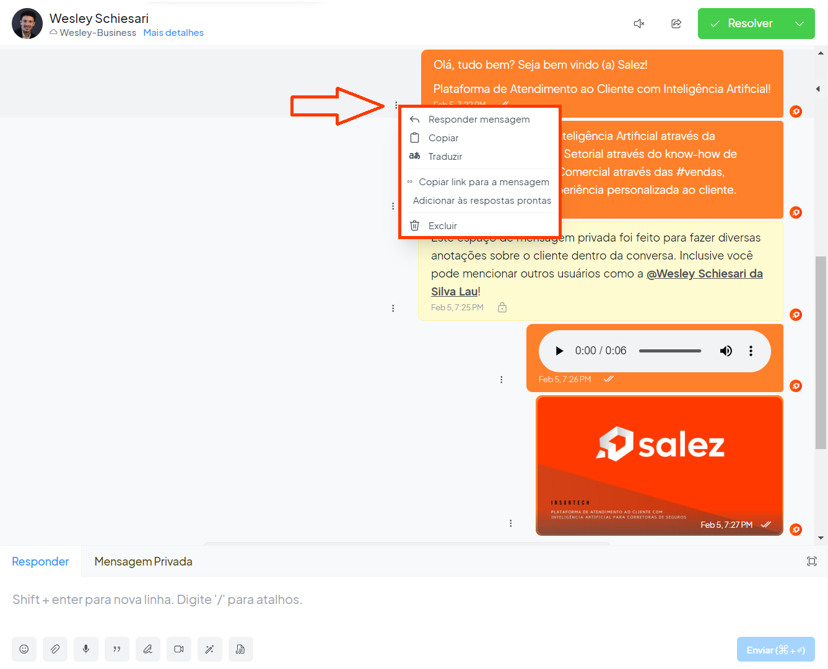
Task: Insert a quote with the quotation icon
Action: 117,649
